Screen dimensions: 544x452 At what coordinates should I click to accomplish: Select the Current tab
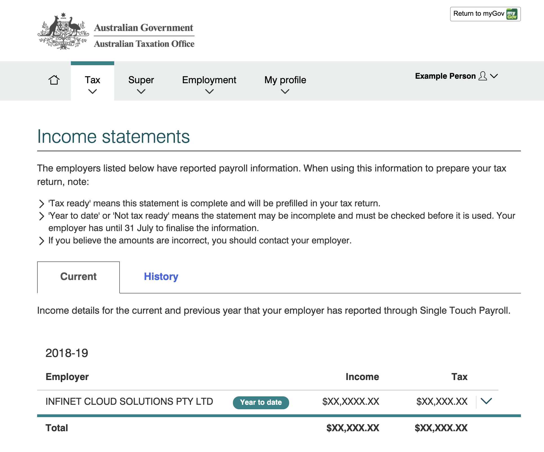click(x=78, y=277)
